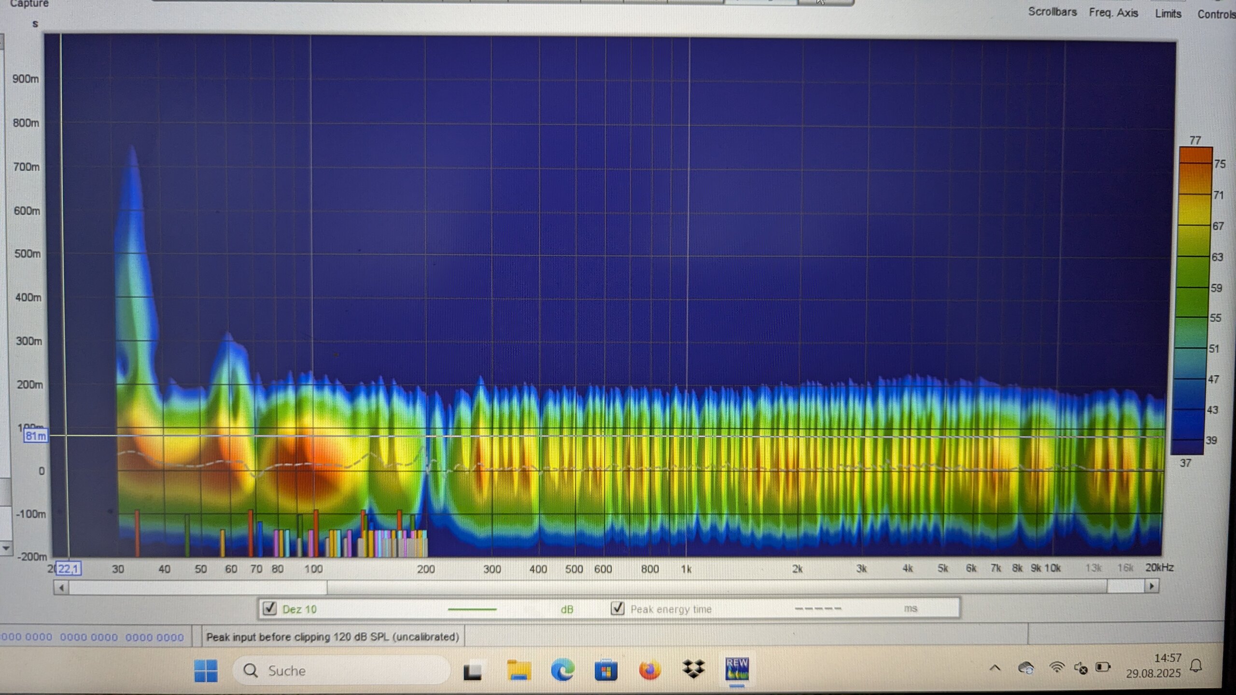Click the Scrollbars button

pyautogui.click(x=1052, y=12)
